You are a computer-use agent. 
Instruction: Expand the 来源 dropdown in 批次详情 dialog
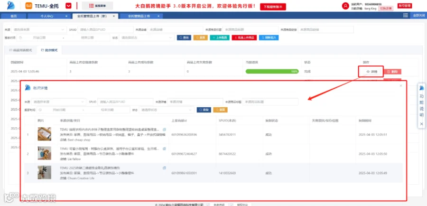click(x=58, y=102)
